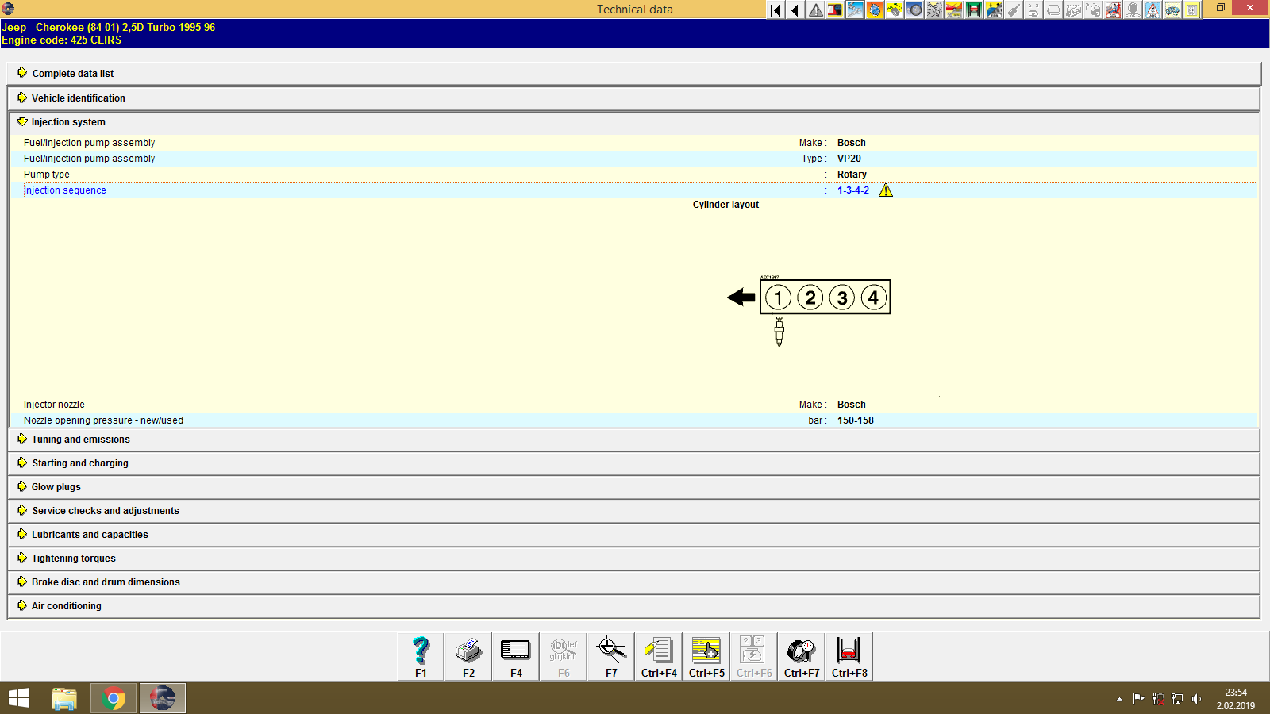Viewport: 1270px width, 714px height.
Task: Open Google Chrome from the taskbar
Action: point(113,698)
